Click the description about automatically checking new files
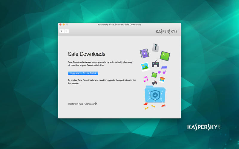Image resolution: width=239 pixels, height=149 pixels. (100, 64)
